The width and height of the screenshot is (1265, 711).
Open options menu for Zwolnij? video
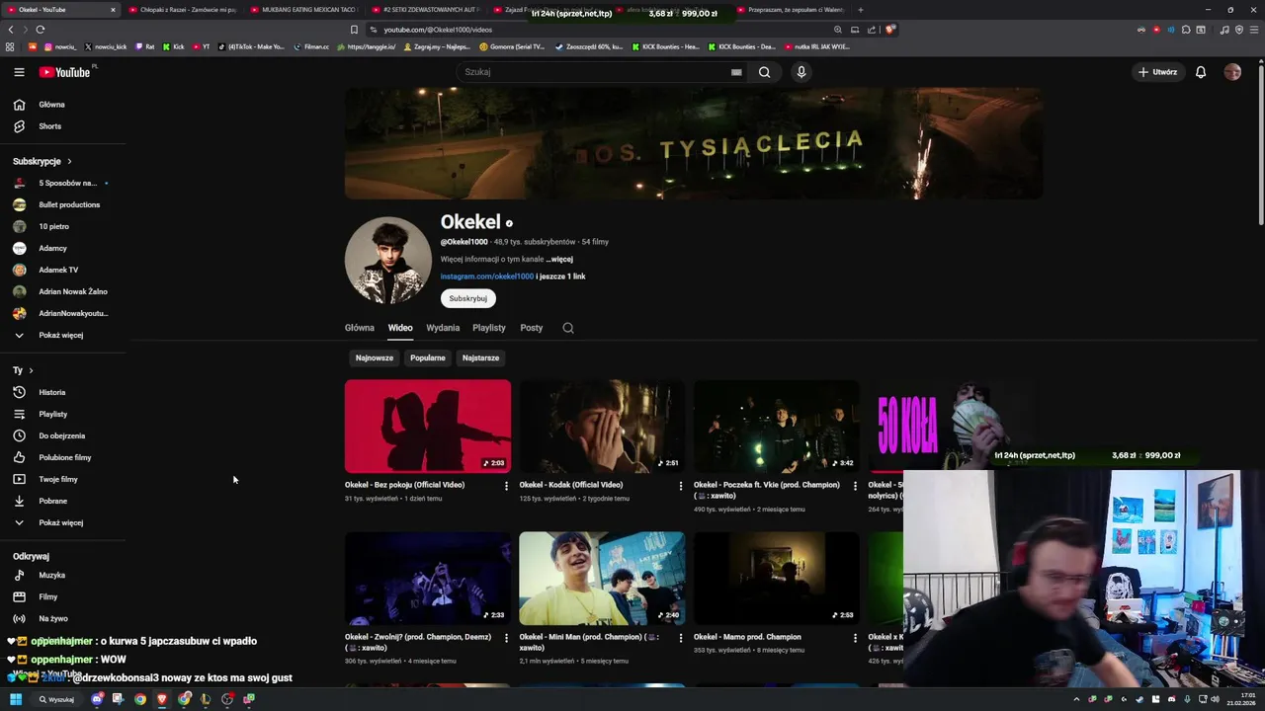point(506,638)
